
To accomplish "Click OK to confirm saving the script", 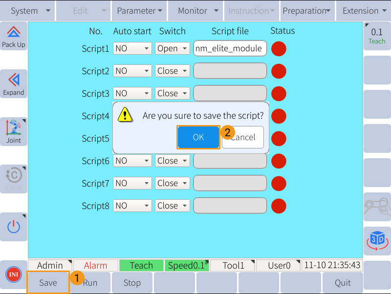I will 198,137.
